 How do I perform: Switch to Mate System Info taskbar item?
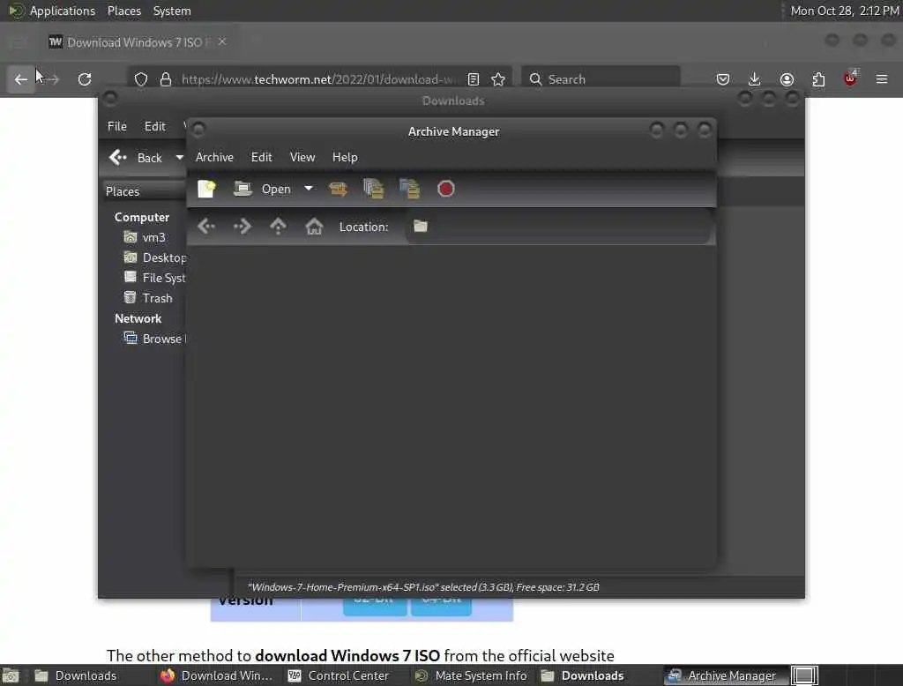coord(471,675)
